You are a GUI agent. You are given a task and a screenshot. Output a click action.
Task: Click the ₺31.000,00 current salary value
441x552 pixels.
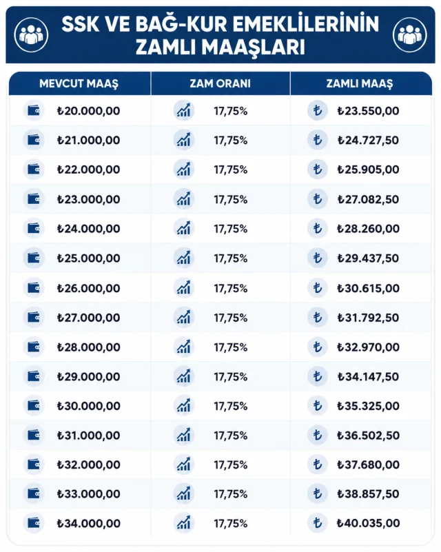pyautogui.click(x=89, y=436)
